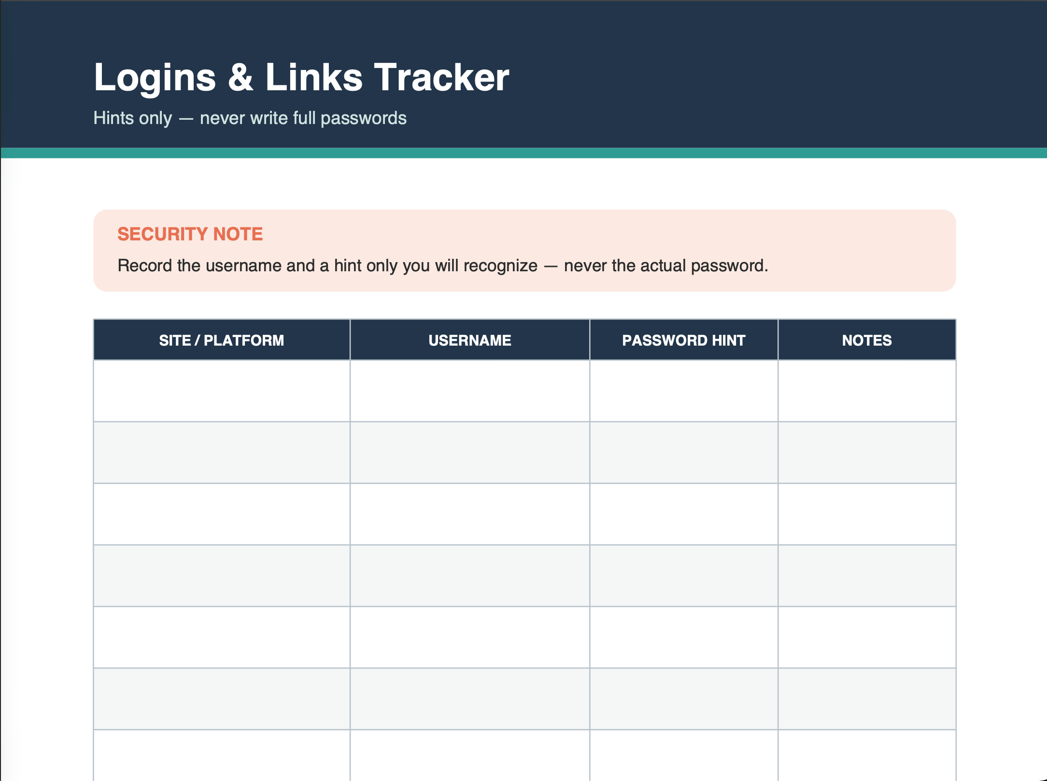Screen dimensions: 1047x781
Task: Click third row cell under PASSWORD HINT
Action: point(684,514)
